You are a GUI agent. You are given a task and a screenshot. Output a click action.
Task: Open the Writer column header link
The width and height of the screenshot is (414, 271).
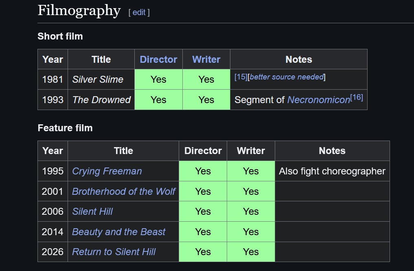pyautogui.click(x=206, y=59)
